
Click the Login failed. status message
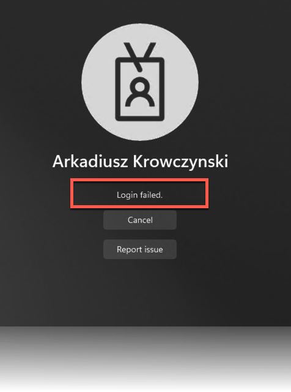point(139,195)
